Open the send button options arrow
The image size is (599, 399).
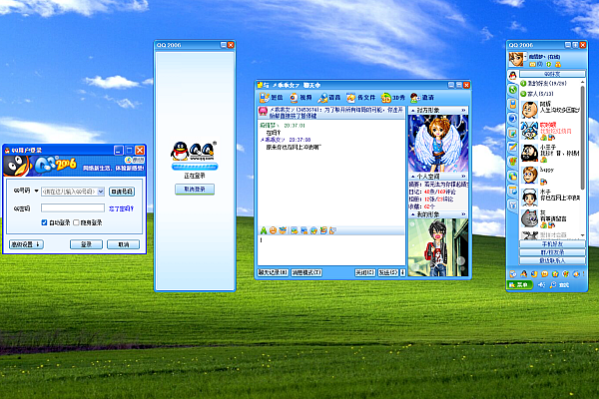[x=402, y=272]
